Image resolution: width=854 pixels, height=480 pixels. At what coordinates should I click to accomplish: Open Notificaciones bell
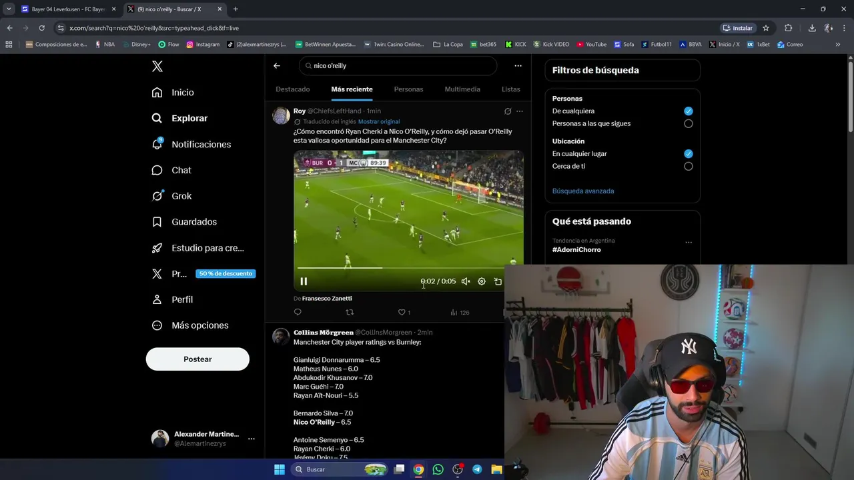[191, 144]
